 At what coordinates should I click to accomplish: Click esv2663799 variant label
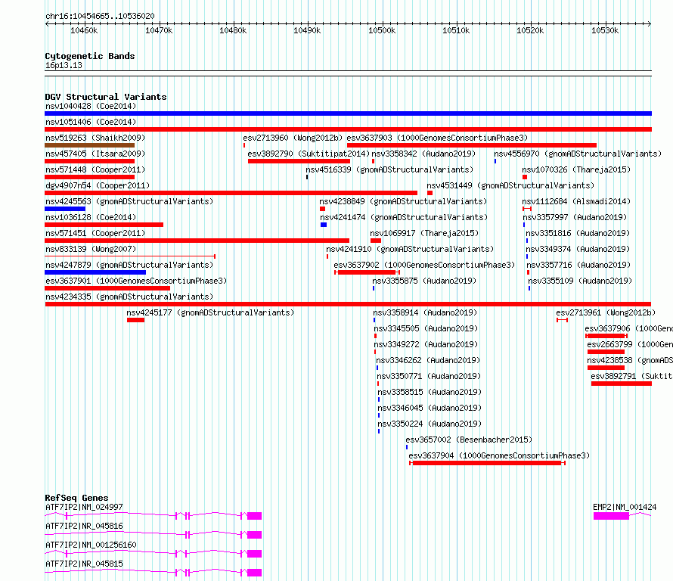(630, 344)
